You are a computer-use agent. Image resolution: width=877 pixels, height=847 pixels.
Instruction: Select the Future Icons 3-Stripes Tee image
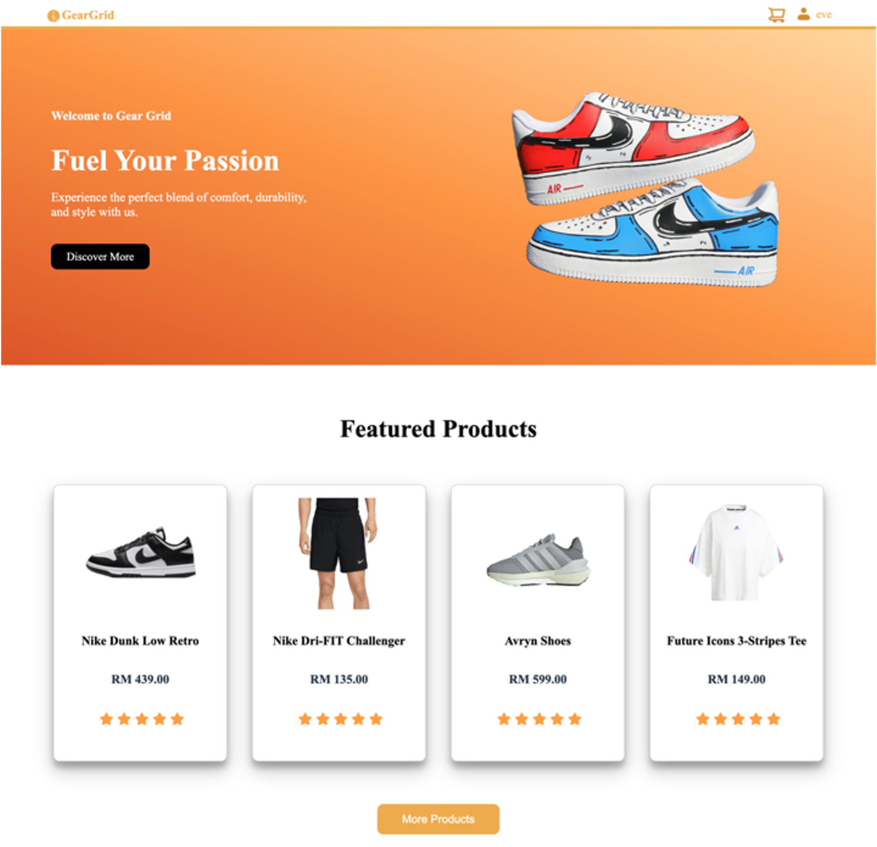click(x=736, y=553)
